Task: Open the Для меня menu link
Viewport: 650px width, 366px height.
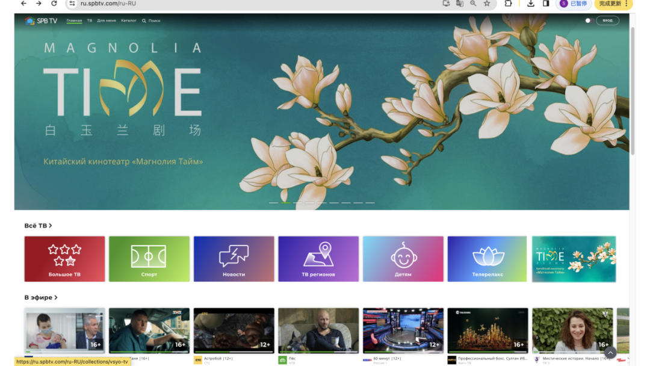Action: 107,20
